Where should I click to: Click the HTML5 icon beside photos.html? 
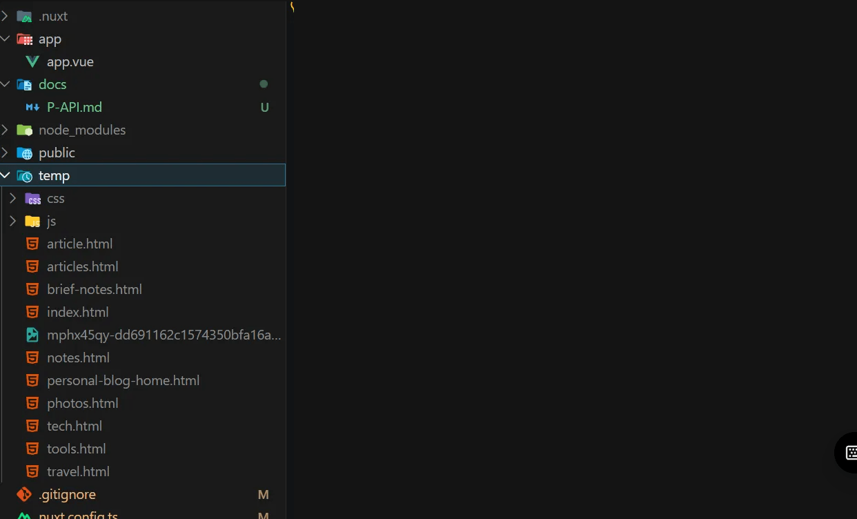[32, 403]
